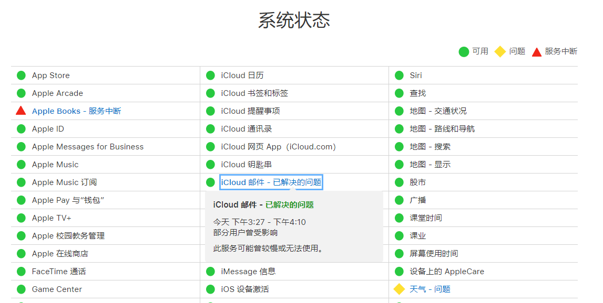The width and height of the screenshot is (603, 303).
Task: Click the Apple 校园教务管理 text
Action: coord(68,236)
